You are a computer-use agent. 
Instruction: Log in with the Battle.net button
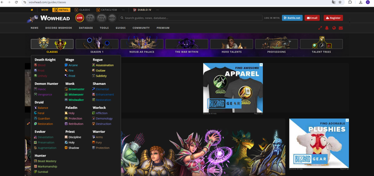point(292,18)
